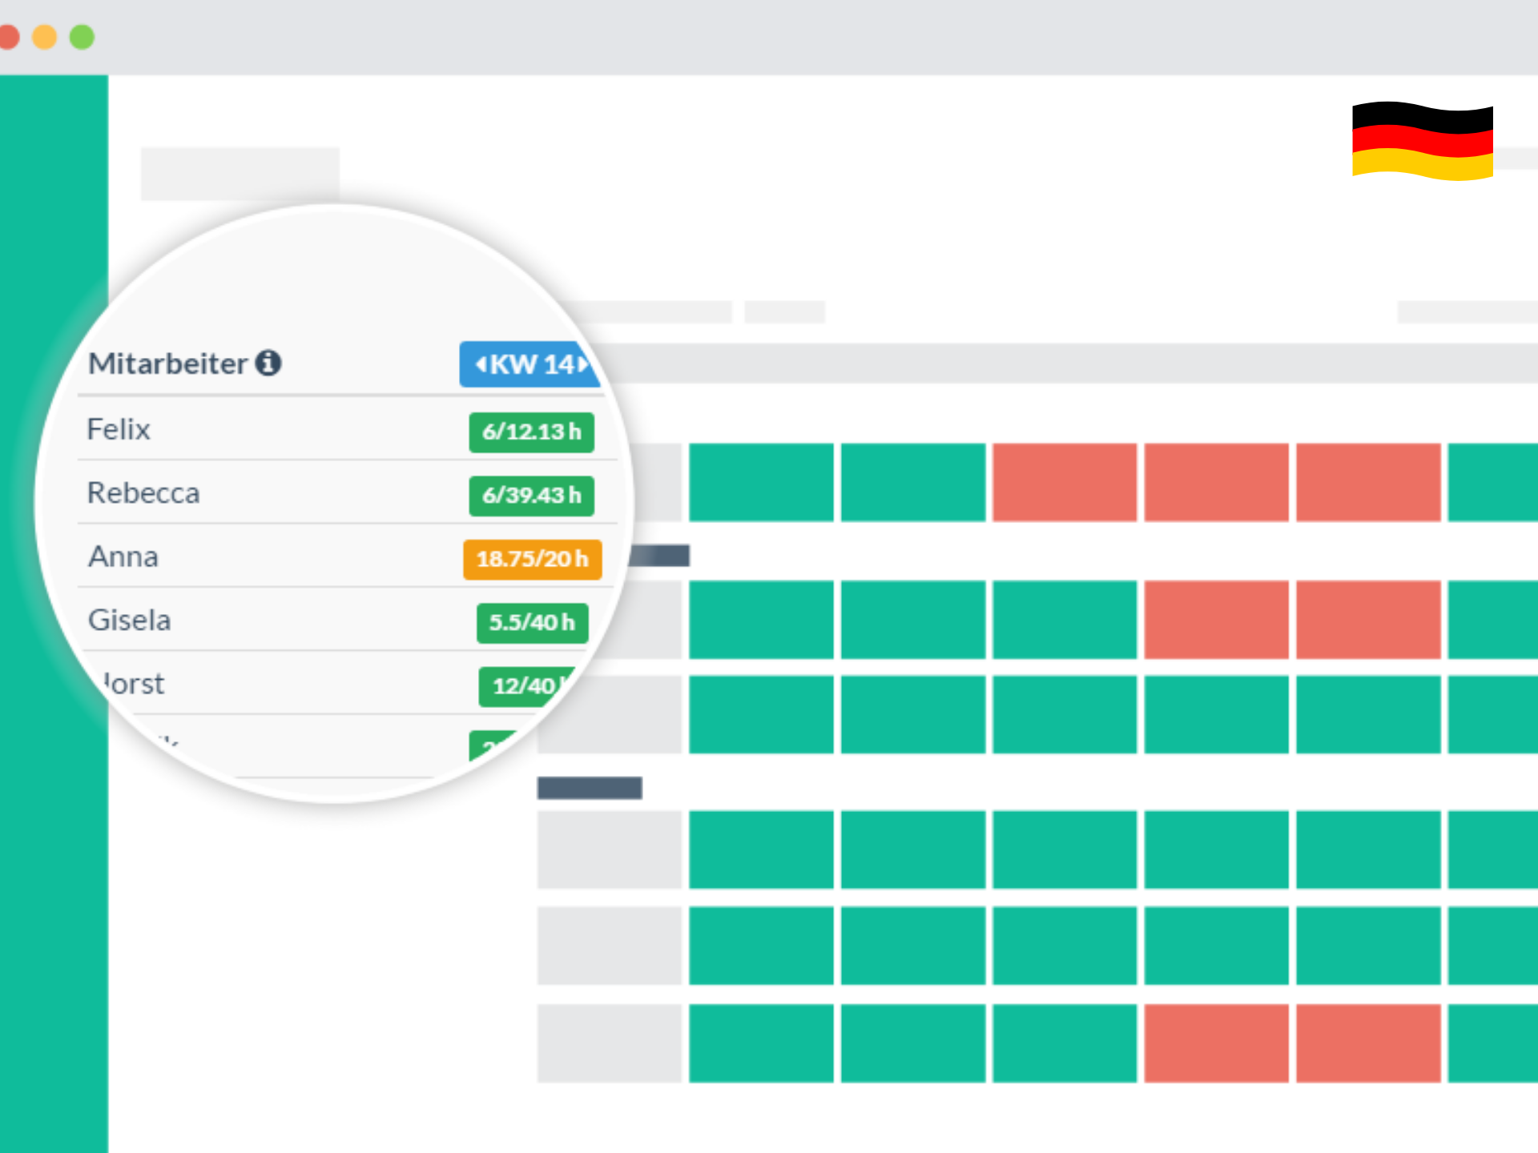Choose Gisela from the employee list
This screenshot has width=1538, height=1153.
point(129,621)
